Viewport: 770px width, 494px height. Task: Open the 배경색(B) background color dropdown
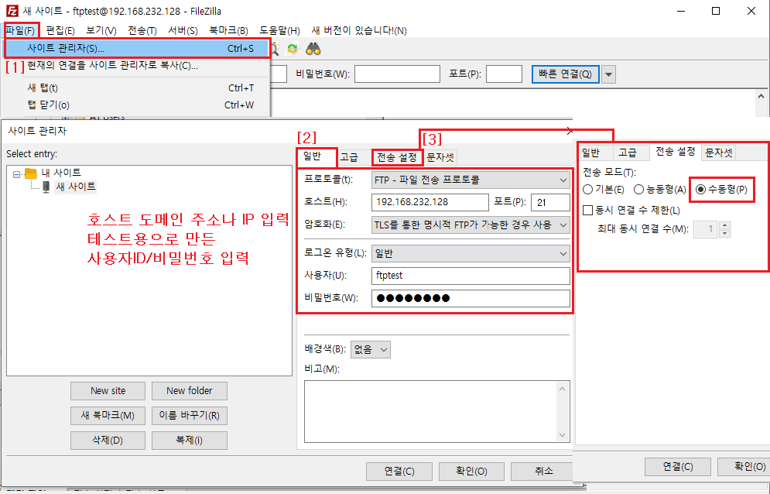point(370,349)
